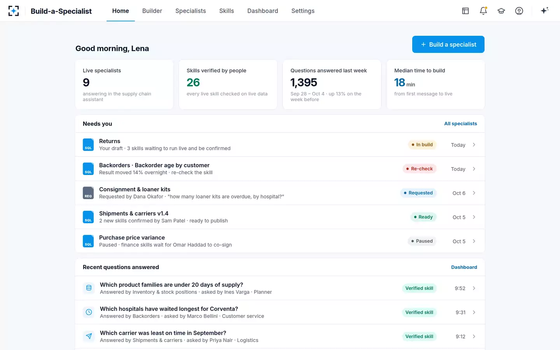This screenshot has height=350, width=560.
Task: Open the September carrier question chevron
Action: [x=474, y=336]
